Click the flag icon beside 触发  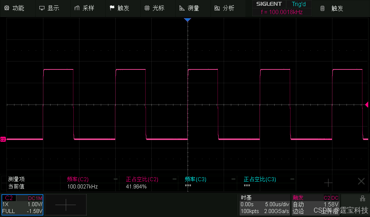coord(112,8)
